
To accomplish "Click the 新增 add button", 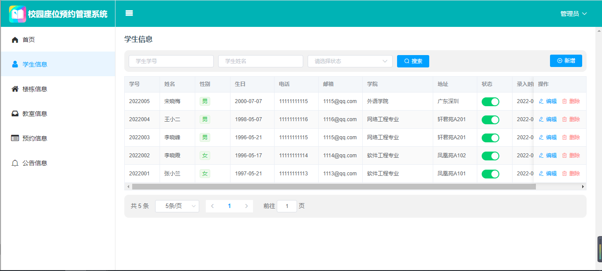I will point(566,61).
